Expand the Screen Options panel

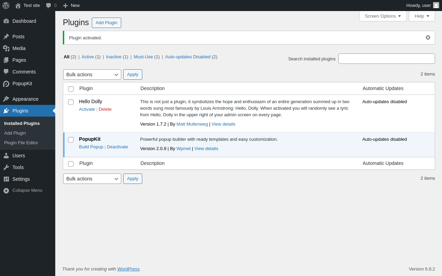click(x=383, y=16)
